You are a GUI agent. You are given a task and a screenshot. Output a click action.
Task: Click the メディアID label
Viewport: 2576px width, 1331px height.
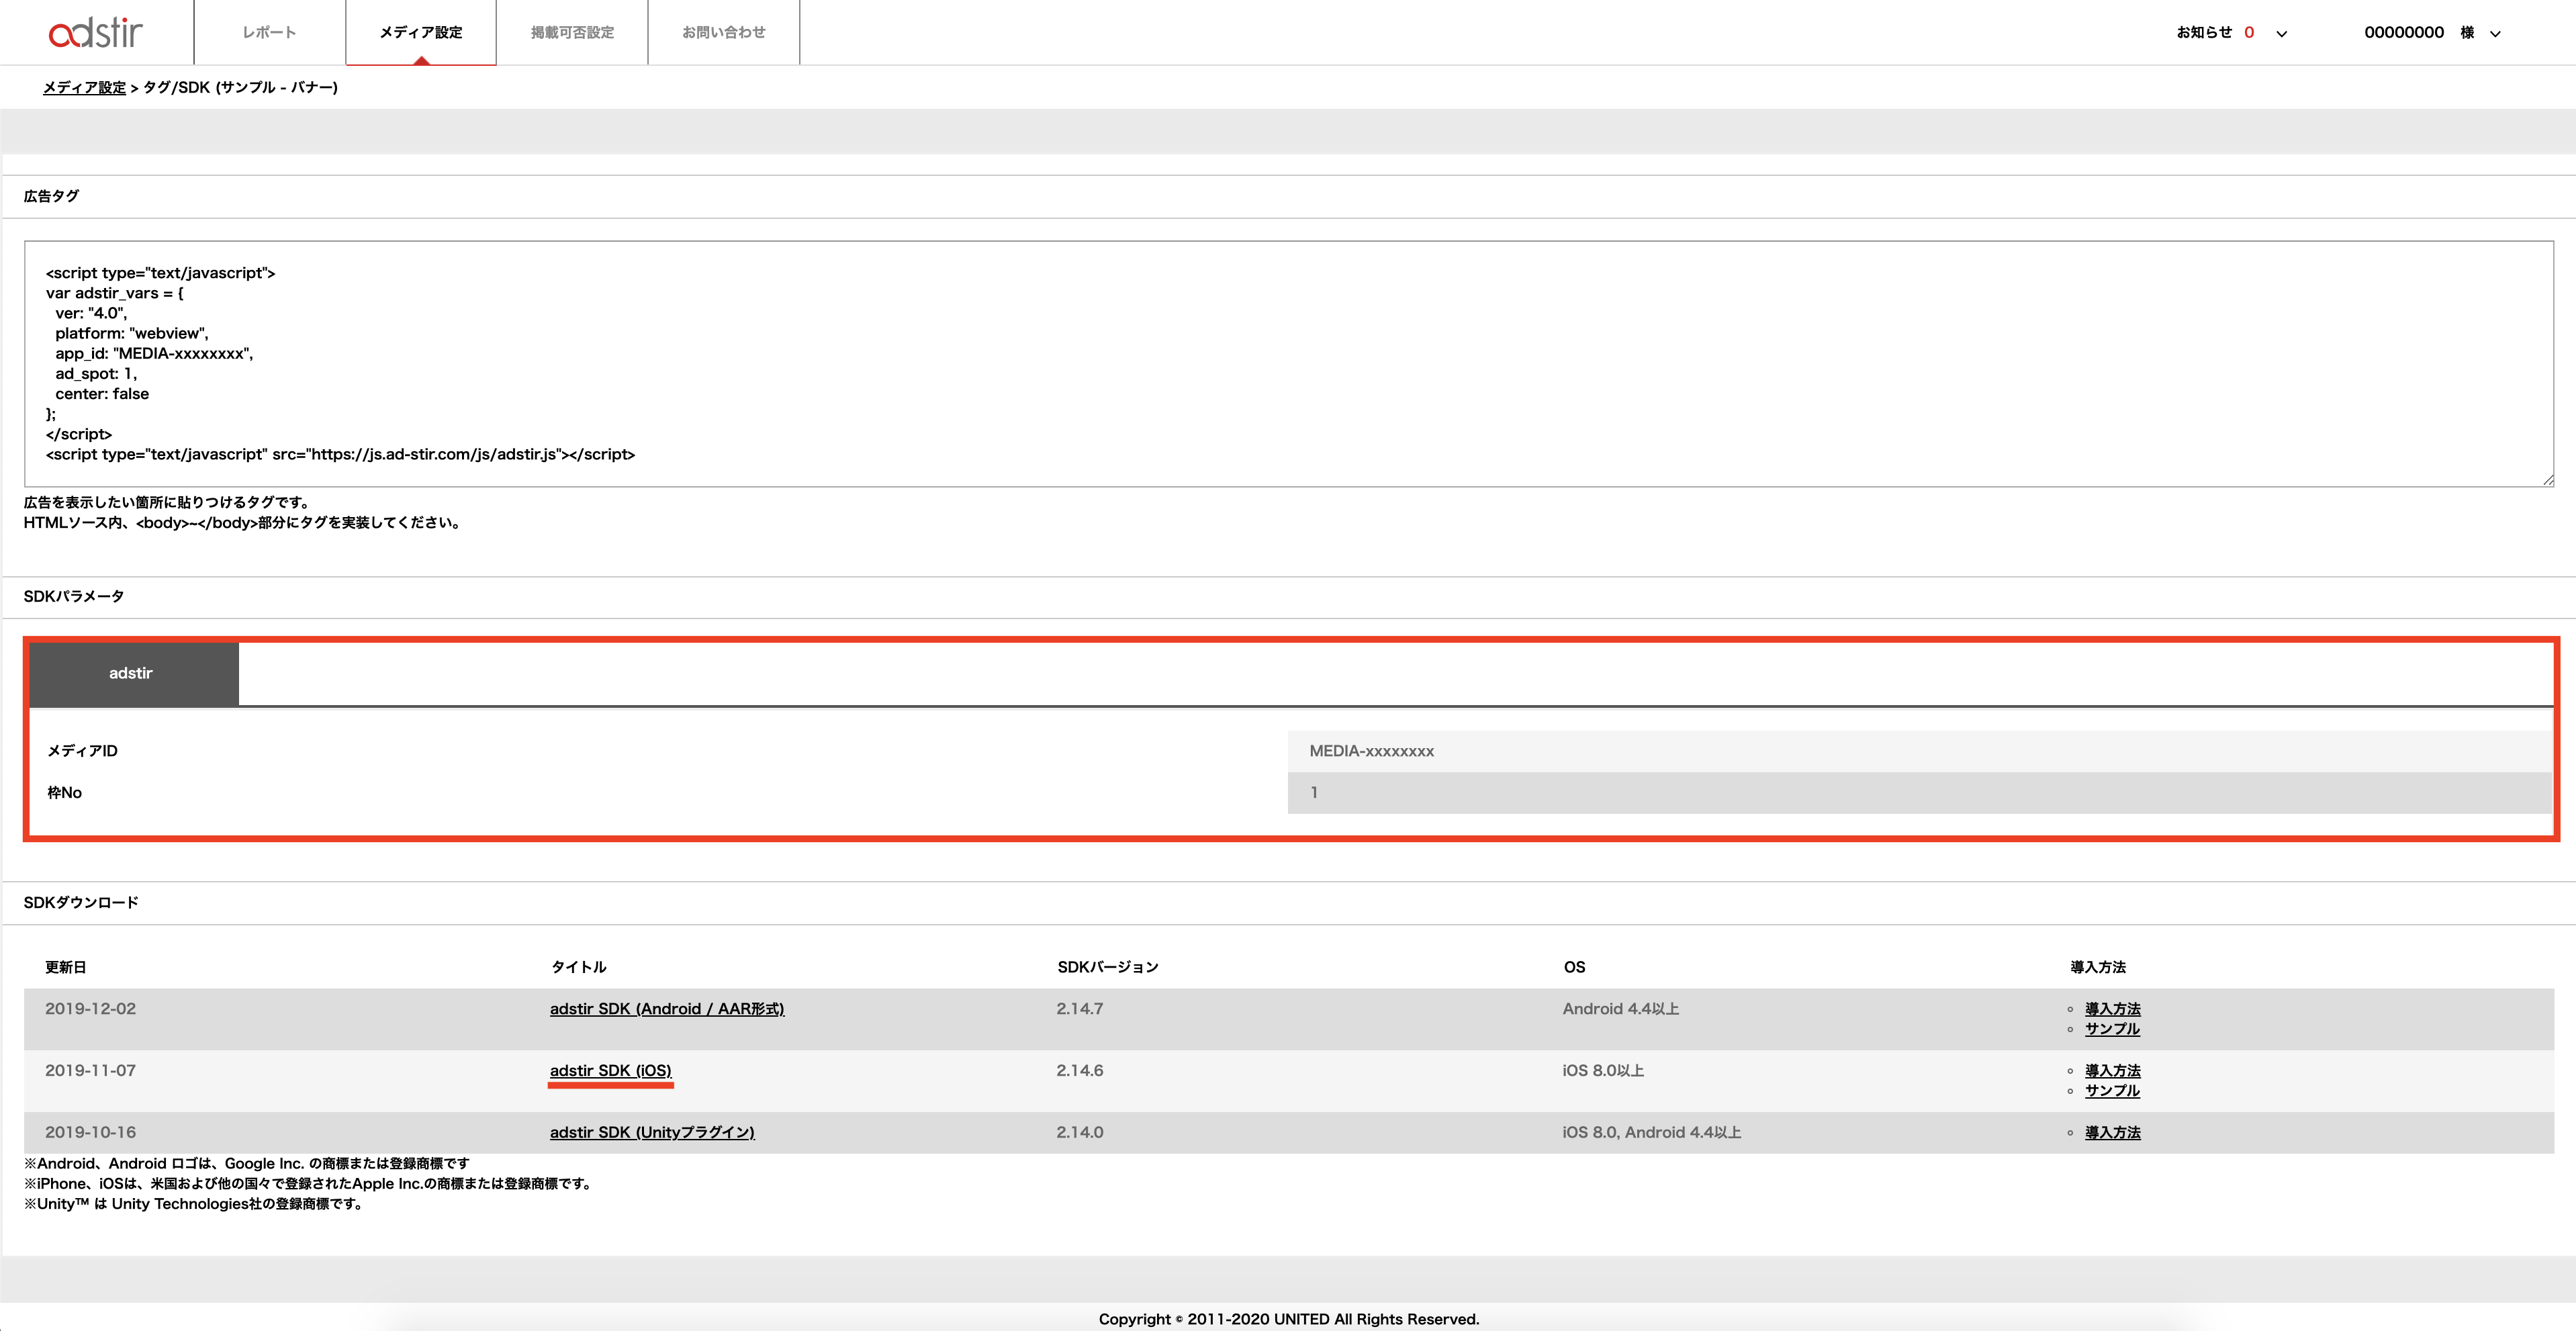point(82,751)
